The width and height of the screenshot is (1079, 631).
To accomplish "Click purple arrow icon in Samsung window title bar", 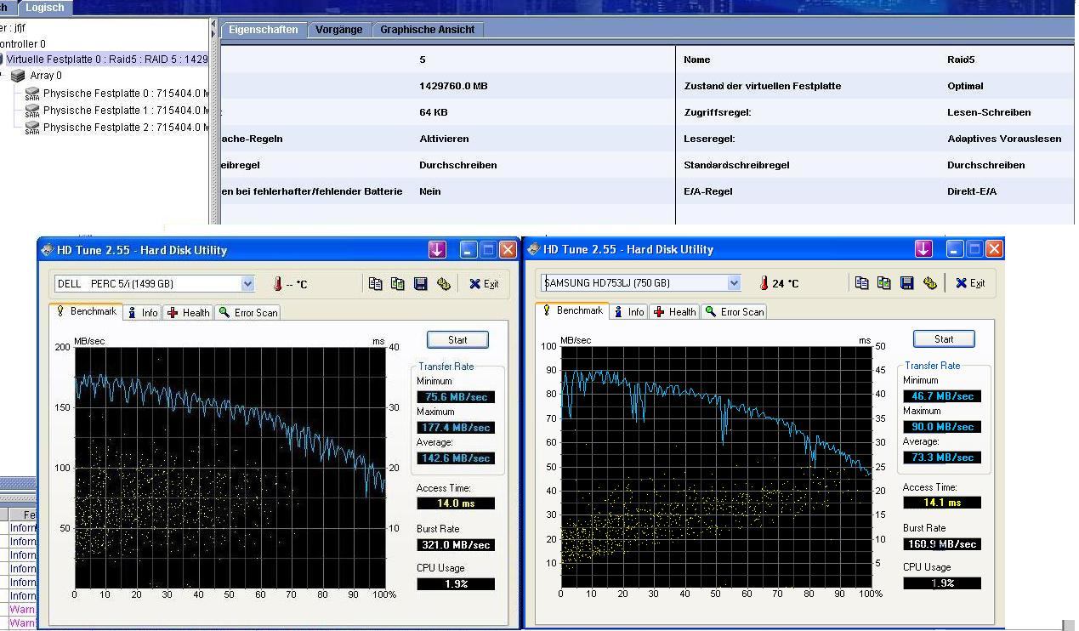I will 923,248.
